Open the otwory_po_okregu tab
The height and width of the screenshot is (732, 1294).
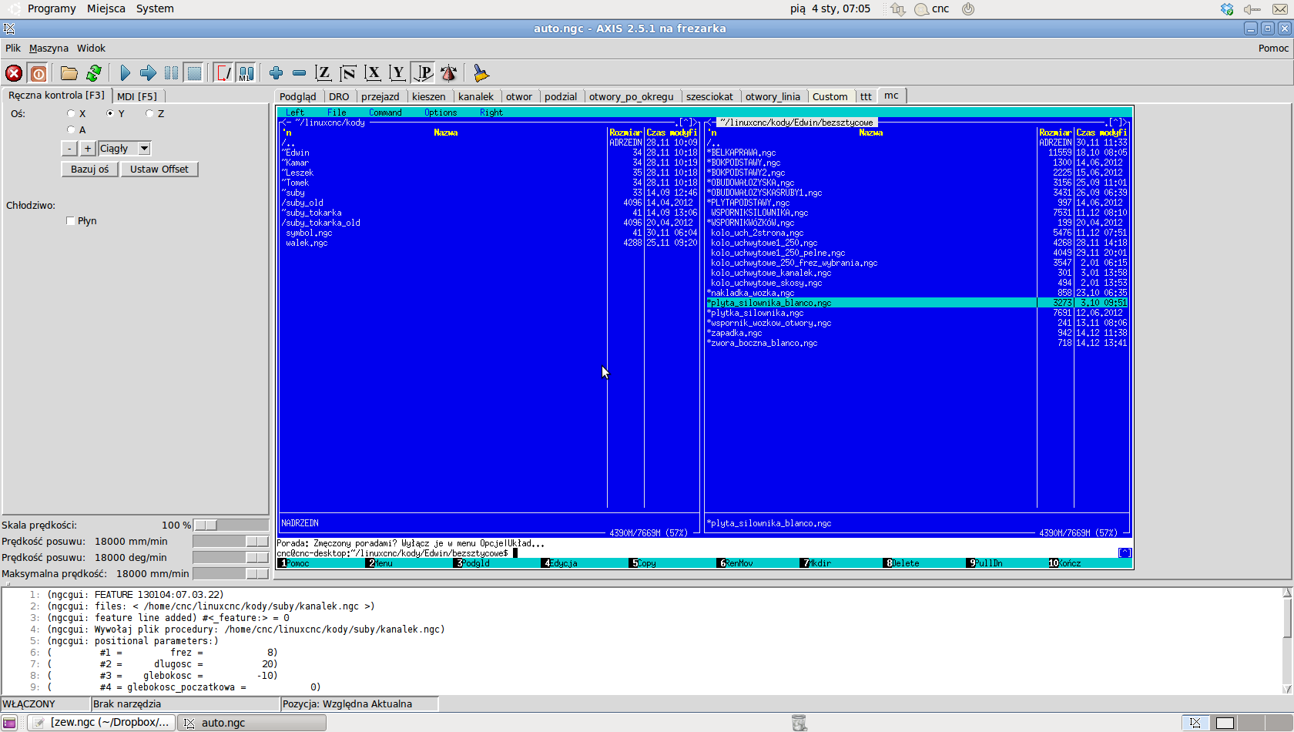632,96
